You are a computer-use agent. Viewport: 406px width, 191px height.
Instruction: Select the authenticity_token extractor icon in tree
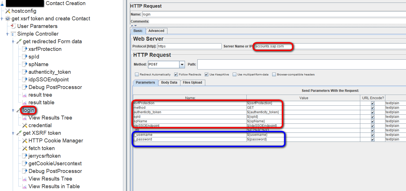click(25, 72)
